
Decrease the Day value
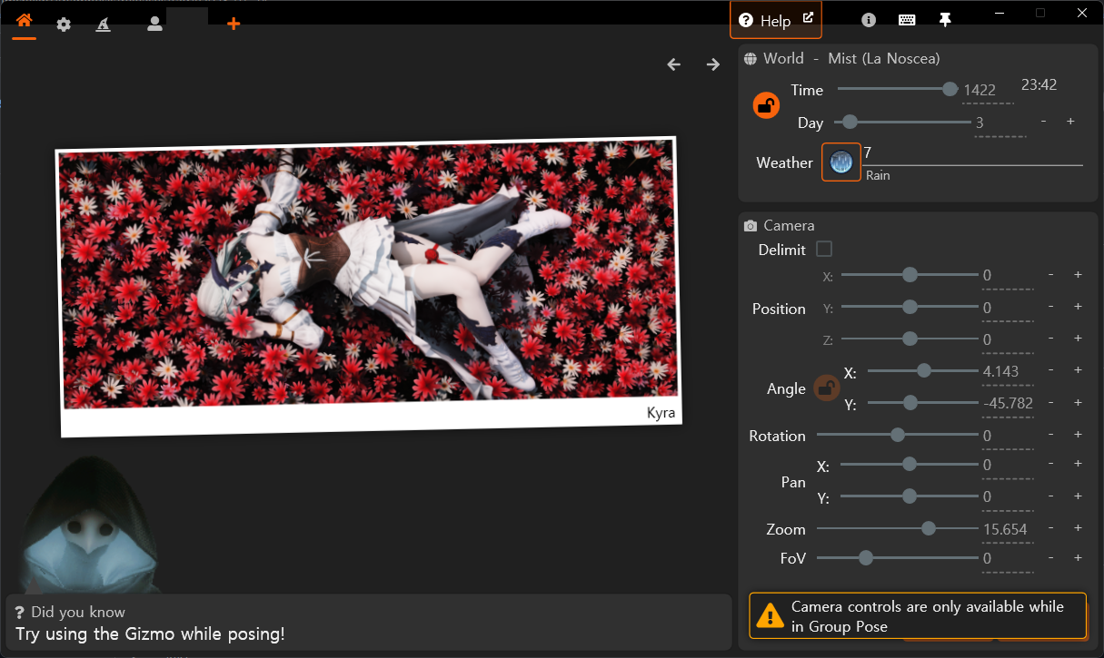tap(1043, 122)
